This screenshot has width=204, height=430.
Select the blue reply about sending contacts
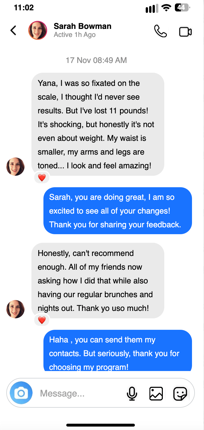pos(118,353)
